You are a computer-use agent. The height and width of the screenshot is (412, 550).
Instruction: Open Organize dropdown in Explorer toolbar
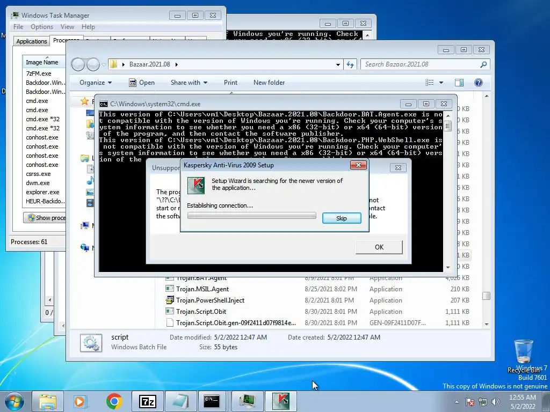pyautogui.click(x=96, y=83)
